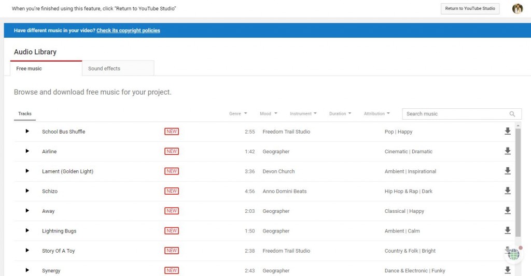Click the Ambient | Inspirational label

click(410, 171)
